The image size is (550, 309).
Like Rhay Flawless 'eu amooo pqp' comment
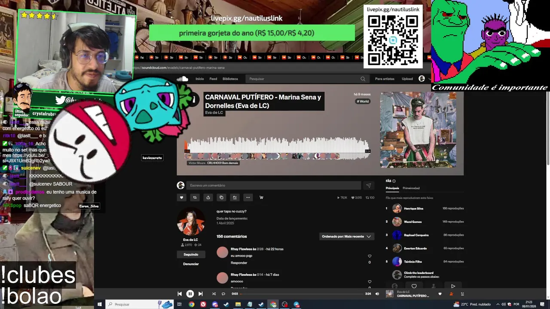pos(370,256)
